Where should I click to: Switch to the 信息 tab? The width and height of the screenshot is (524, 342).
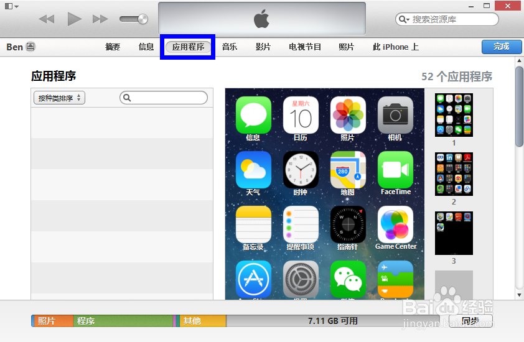146,47
